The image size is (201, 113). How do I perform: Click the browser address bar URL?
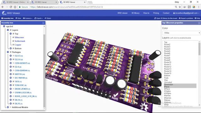click(67, 7)
